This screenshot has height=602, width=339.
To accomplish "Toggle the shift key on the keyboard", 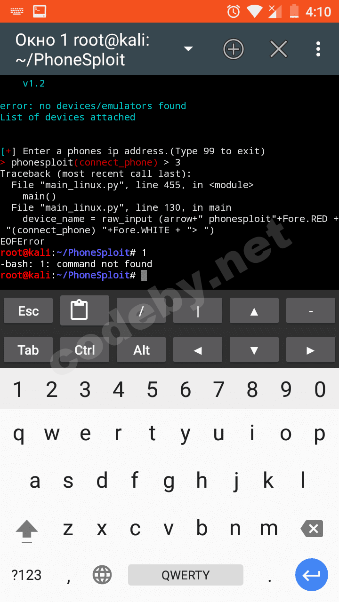I will (x=27, y=529).
